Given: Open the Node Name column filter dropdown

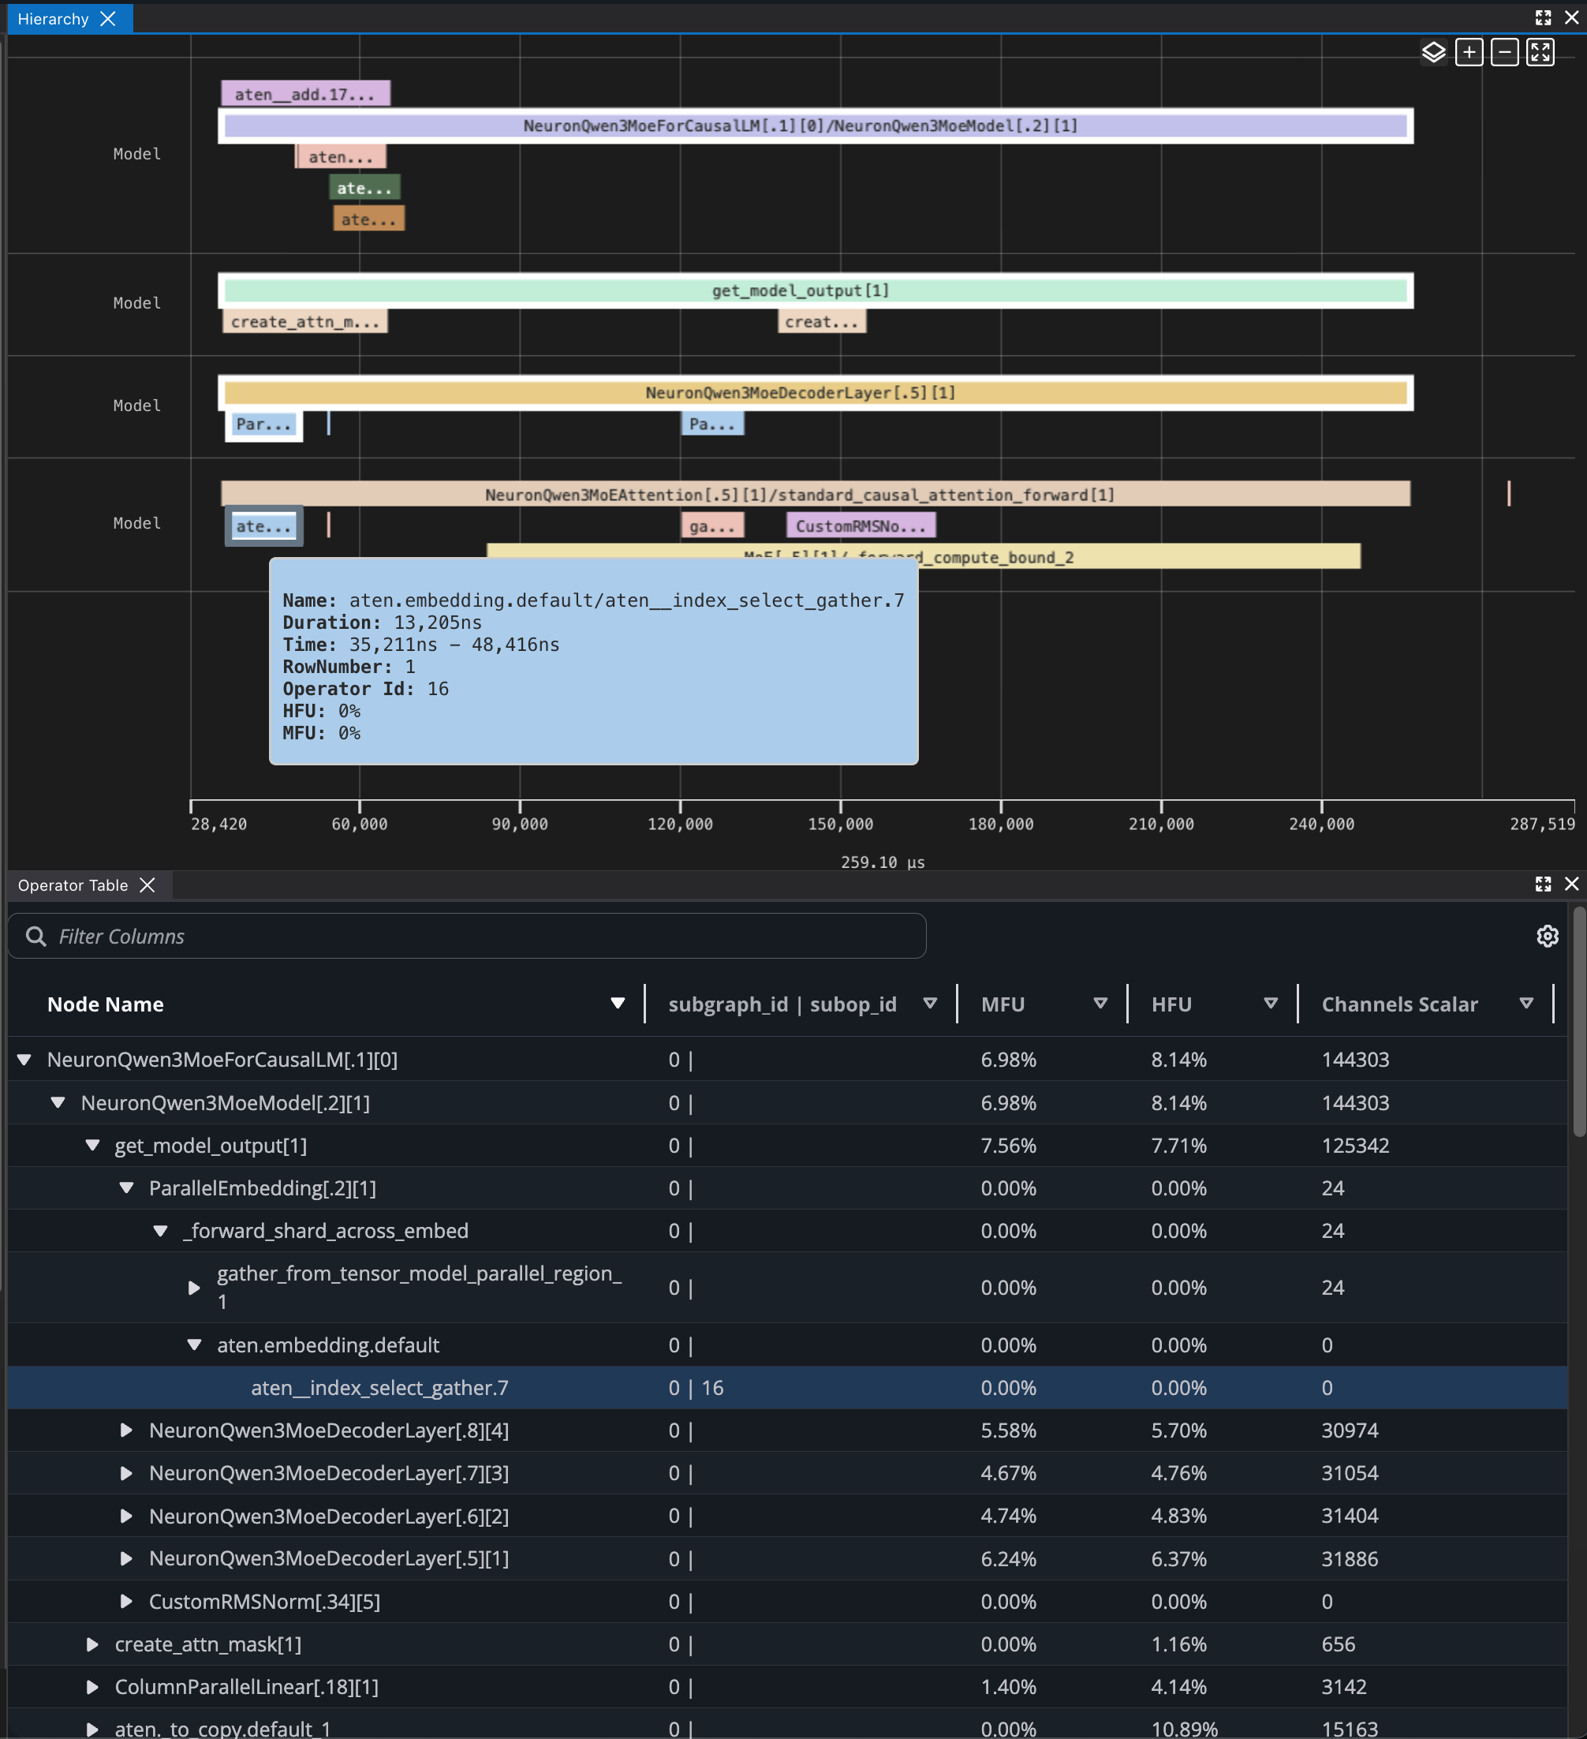Looking at the screenshot, I should (618, 1003).
